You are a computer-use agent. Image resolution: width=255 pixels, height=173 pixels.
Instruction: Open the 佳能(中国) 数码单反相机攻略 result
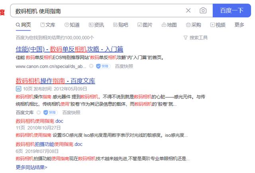click(69, 49)
